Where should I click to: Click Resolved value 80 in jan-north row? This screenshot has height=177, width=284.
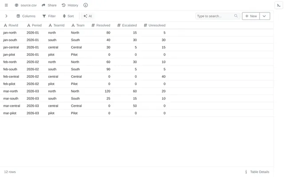click(x=108, y=33)
